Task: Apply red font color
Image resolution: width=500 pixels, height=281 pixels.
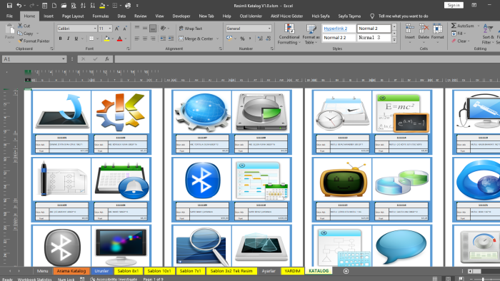Action: pos(119,39)
